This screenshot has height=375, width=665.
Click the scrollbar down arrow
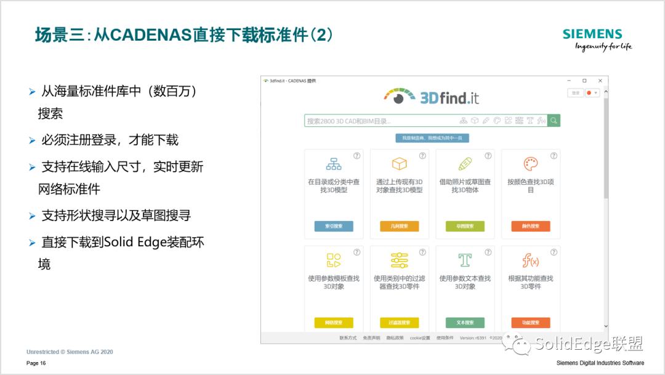[606, 326]
